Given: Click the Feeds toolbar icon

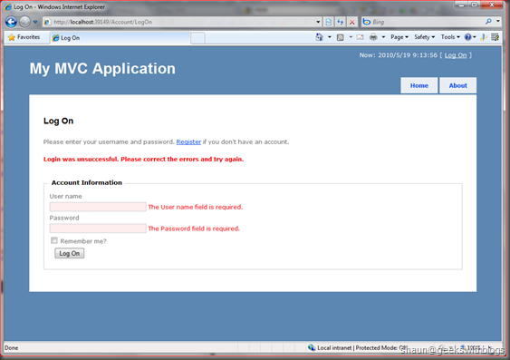Looking at the screenshot, I should (341, 37).
